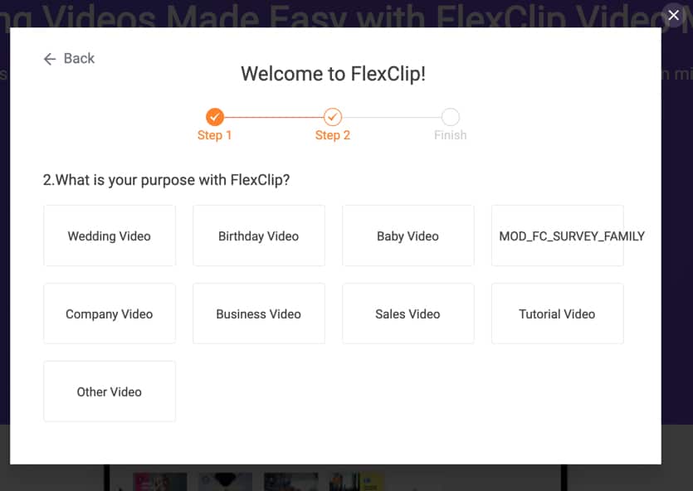This screenshot has height=491, width=693.
Task: Click the back arrow icon
Action: 50,58
